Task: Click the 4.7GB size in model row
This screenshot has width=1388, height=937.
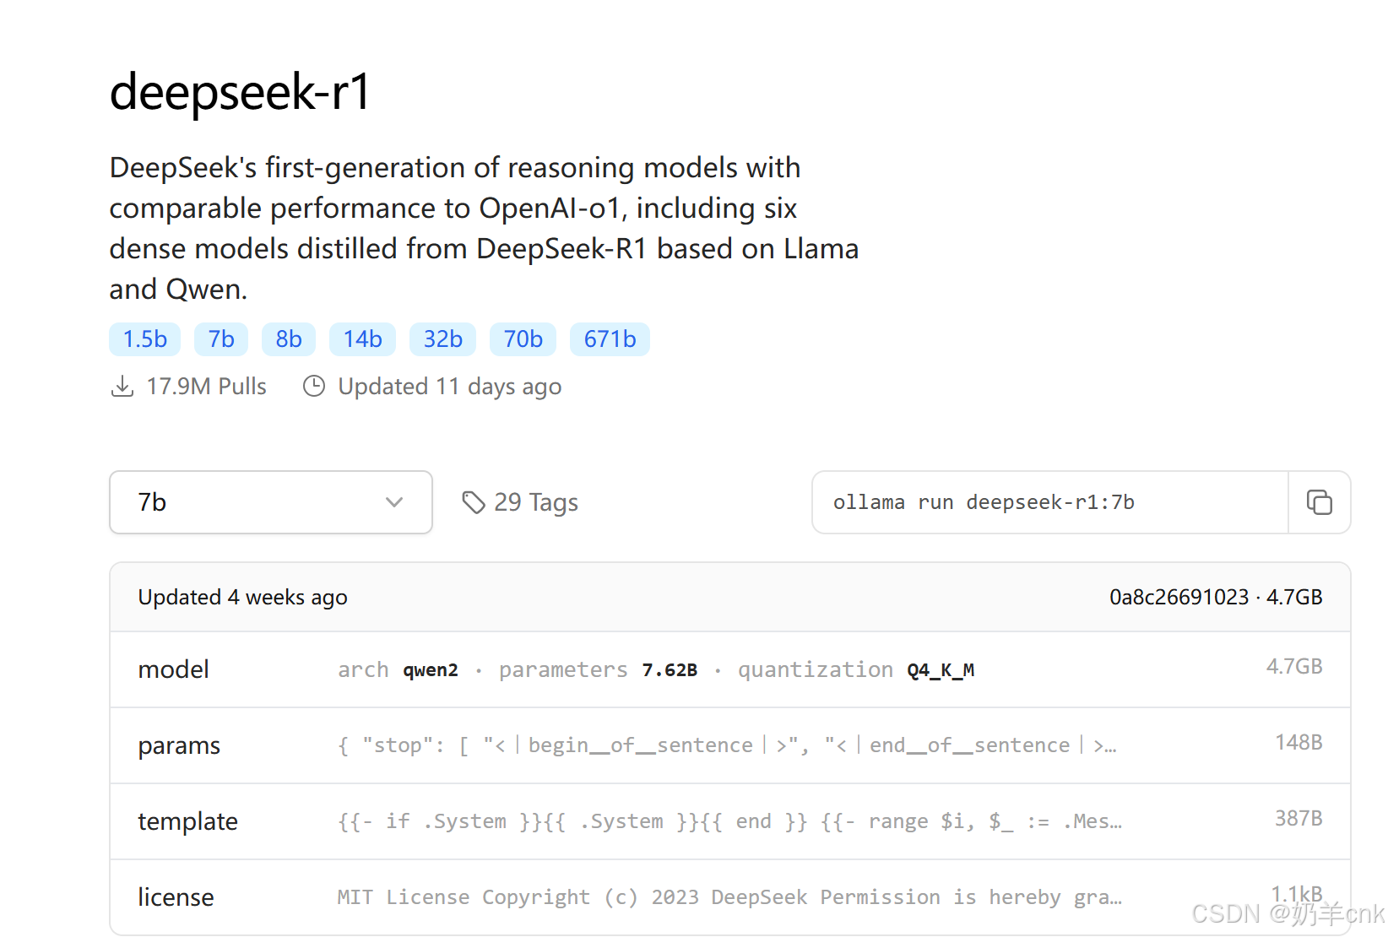Action: (1294, 667)
